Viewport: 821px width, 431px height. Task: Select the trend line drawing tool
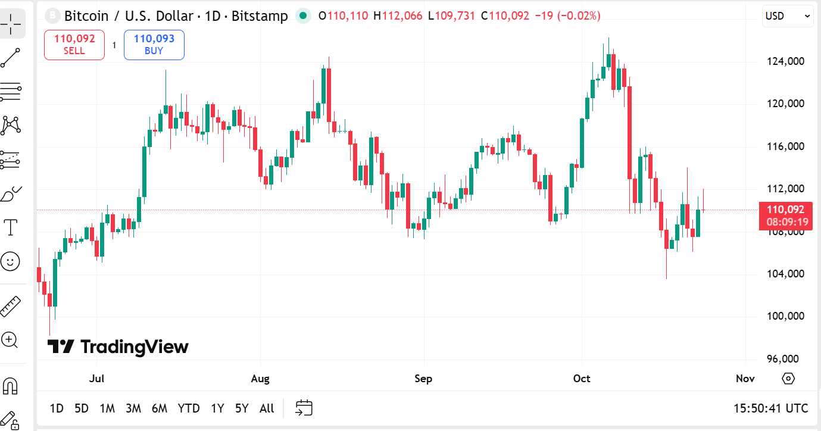point(11,58)
